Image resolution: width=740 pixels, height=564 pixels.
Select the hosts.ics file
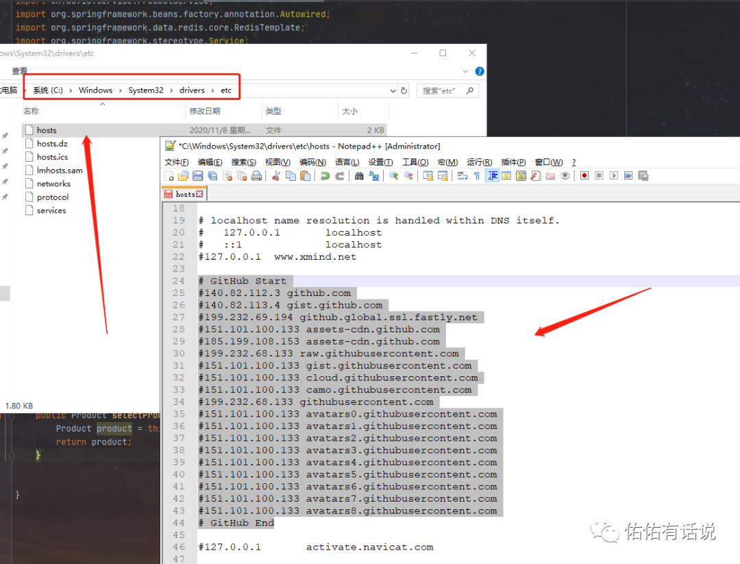click(x=52, y=157)
